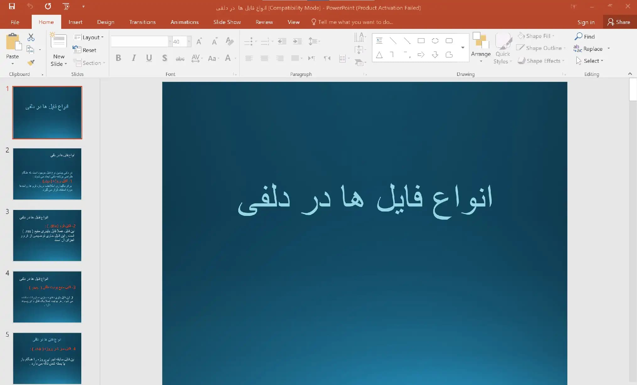Click the Find button
This screenshot has height=385, width=637.
pyautogui.click(x=585, y=36)
